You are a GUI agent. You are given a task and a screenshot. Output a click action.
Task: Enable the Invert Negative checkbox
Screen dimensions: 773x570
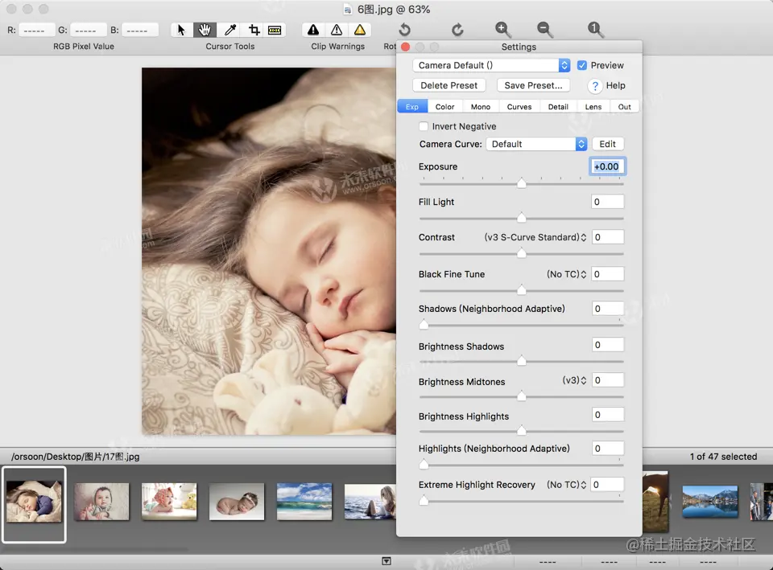[424, 126]
